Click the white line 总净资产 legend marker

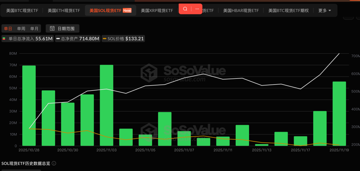coord(58,39)
